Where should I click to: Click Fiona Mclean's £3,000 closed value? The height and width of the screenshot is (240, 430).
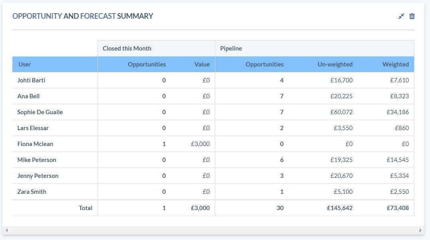(x=201, y=144)
